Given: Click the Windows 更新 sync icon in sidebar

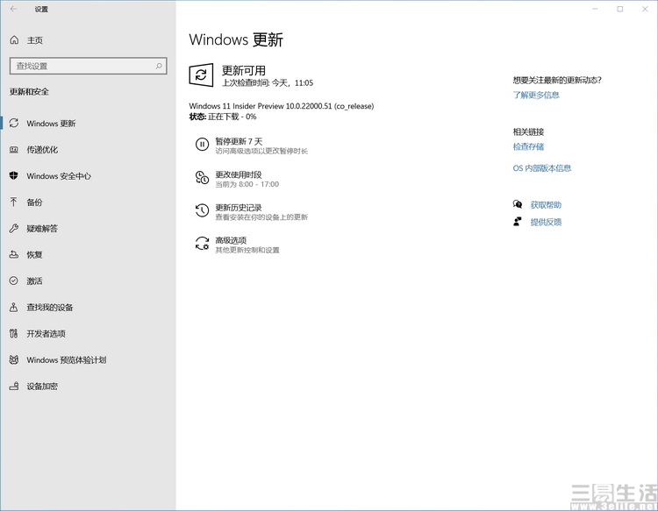Looking at the screenshot, I should [x=14, y=124].
